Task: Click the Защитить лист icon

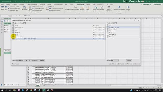Action: 82,9
